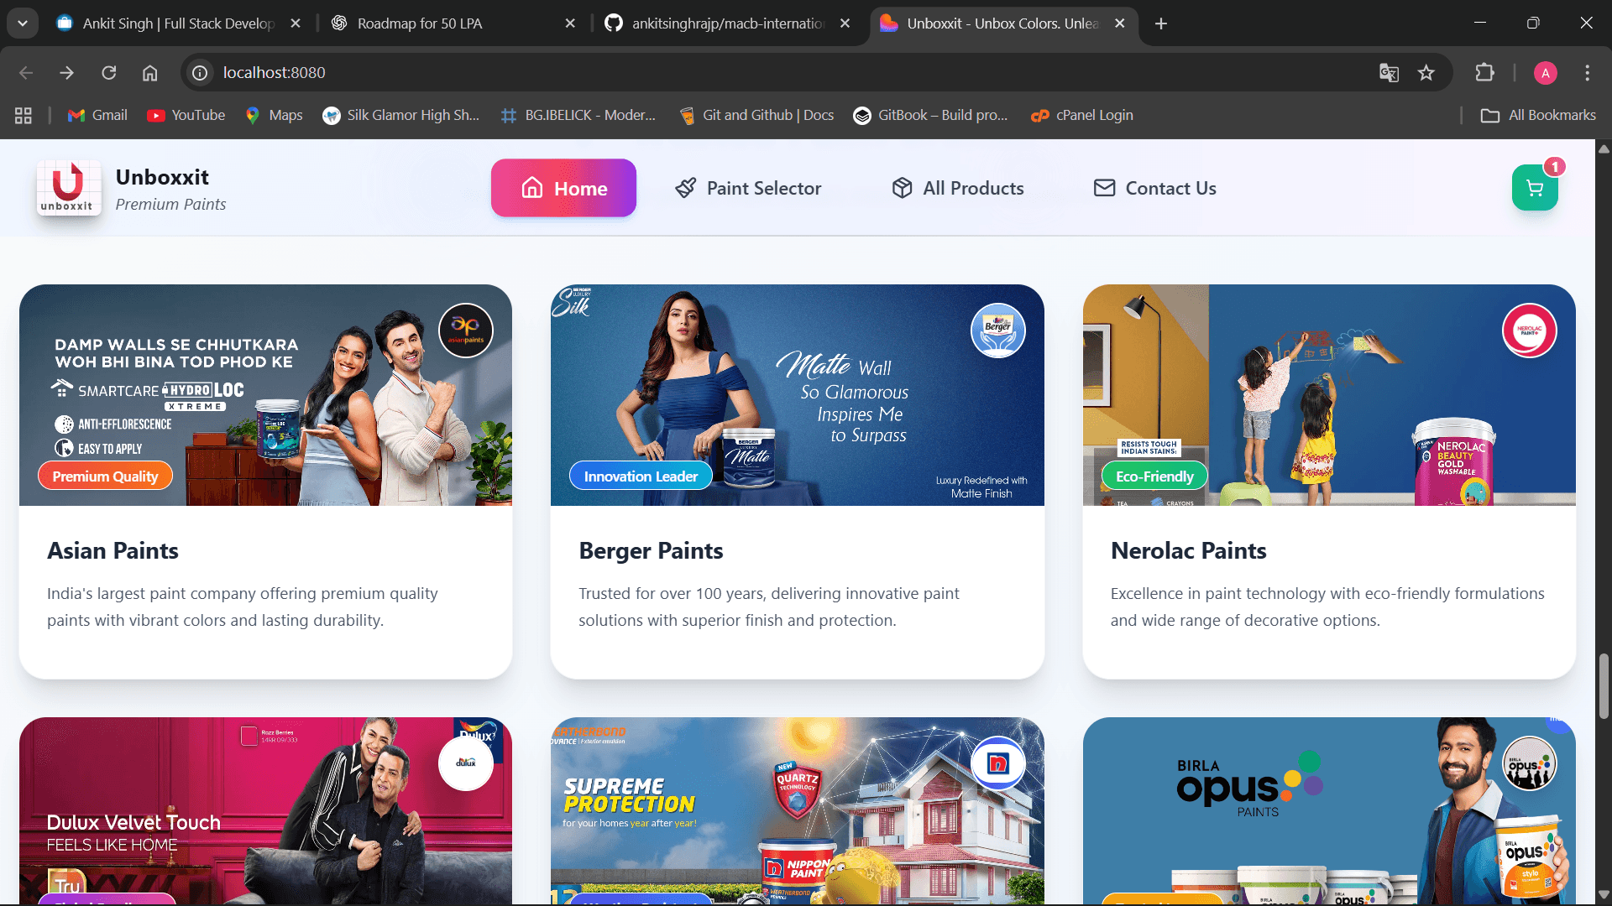Click the Nerolac brand logo badge

tap(1529, 331)
